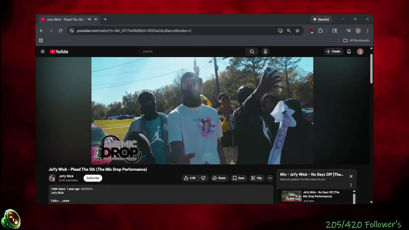Screen dimensions: 409x230
Task: Open the GEORGIA location tag
Action: [87, 189]
